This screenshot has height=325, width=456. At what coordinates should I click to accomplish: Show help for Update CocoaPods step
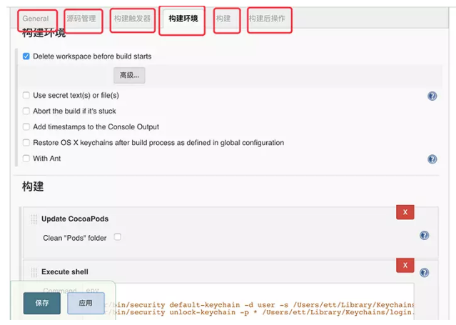(425, 235)
